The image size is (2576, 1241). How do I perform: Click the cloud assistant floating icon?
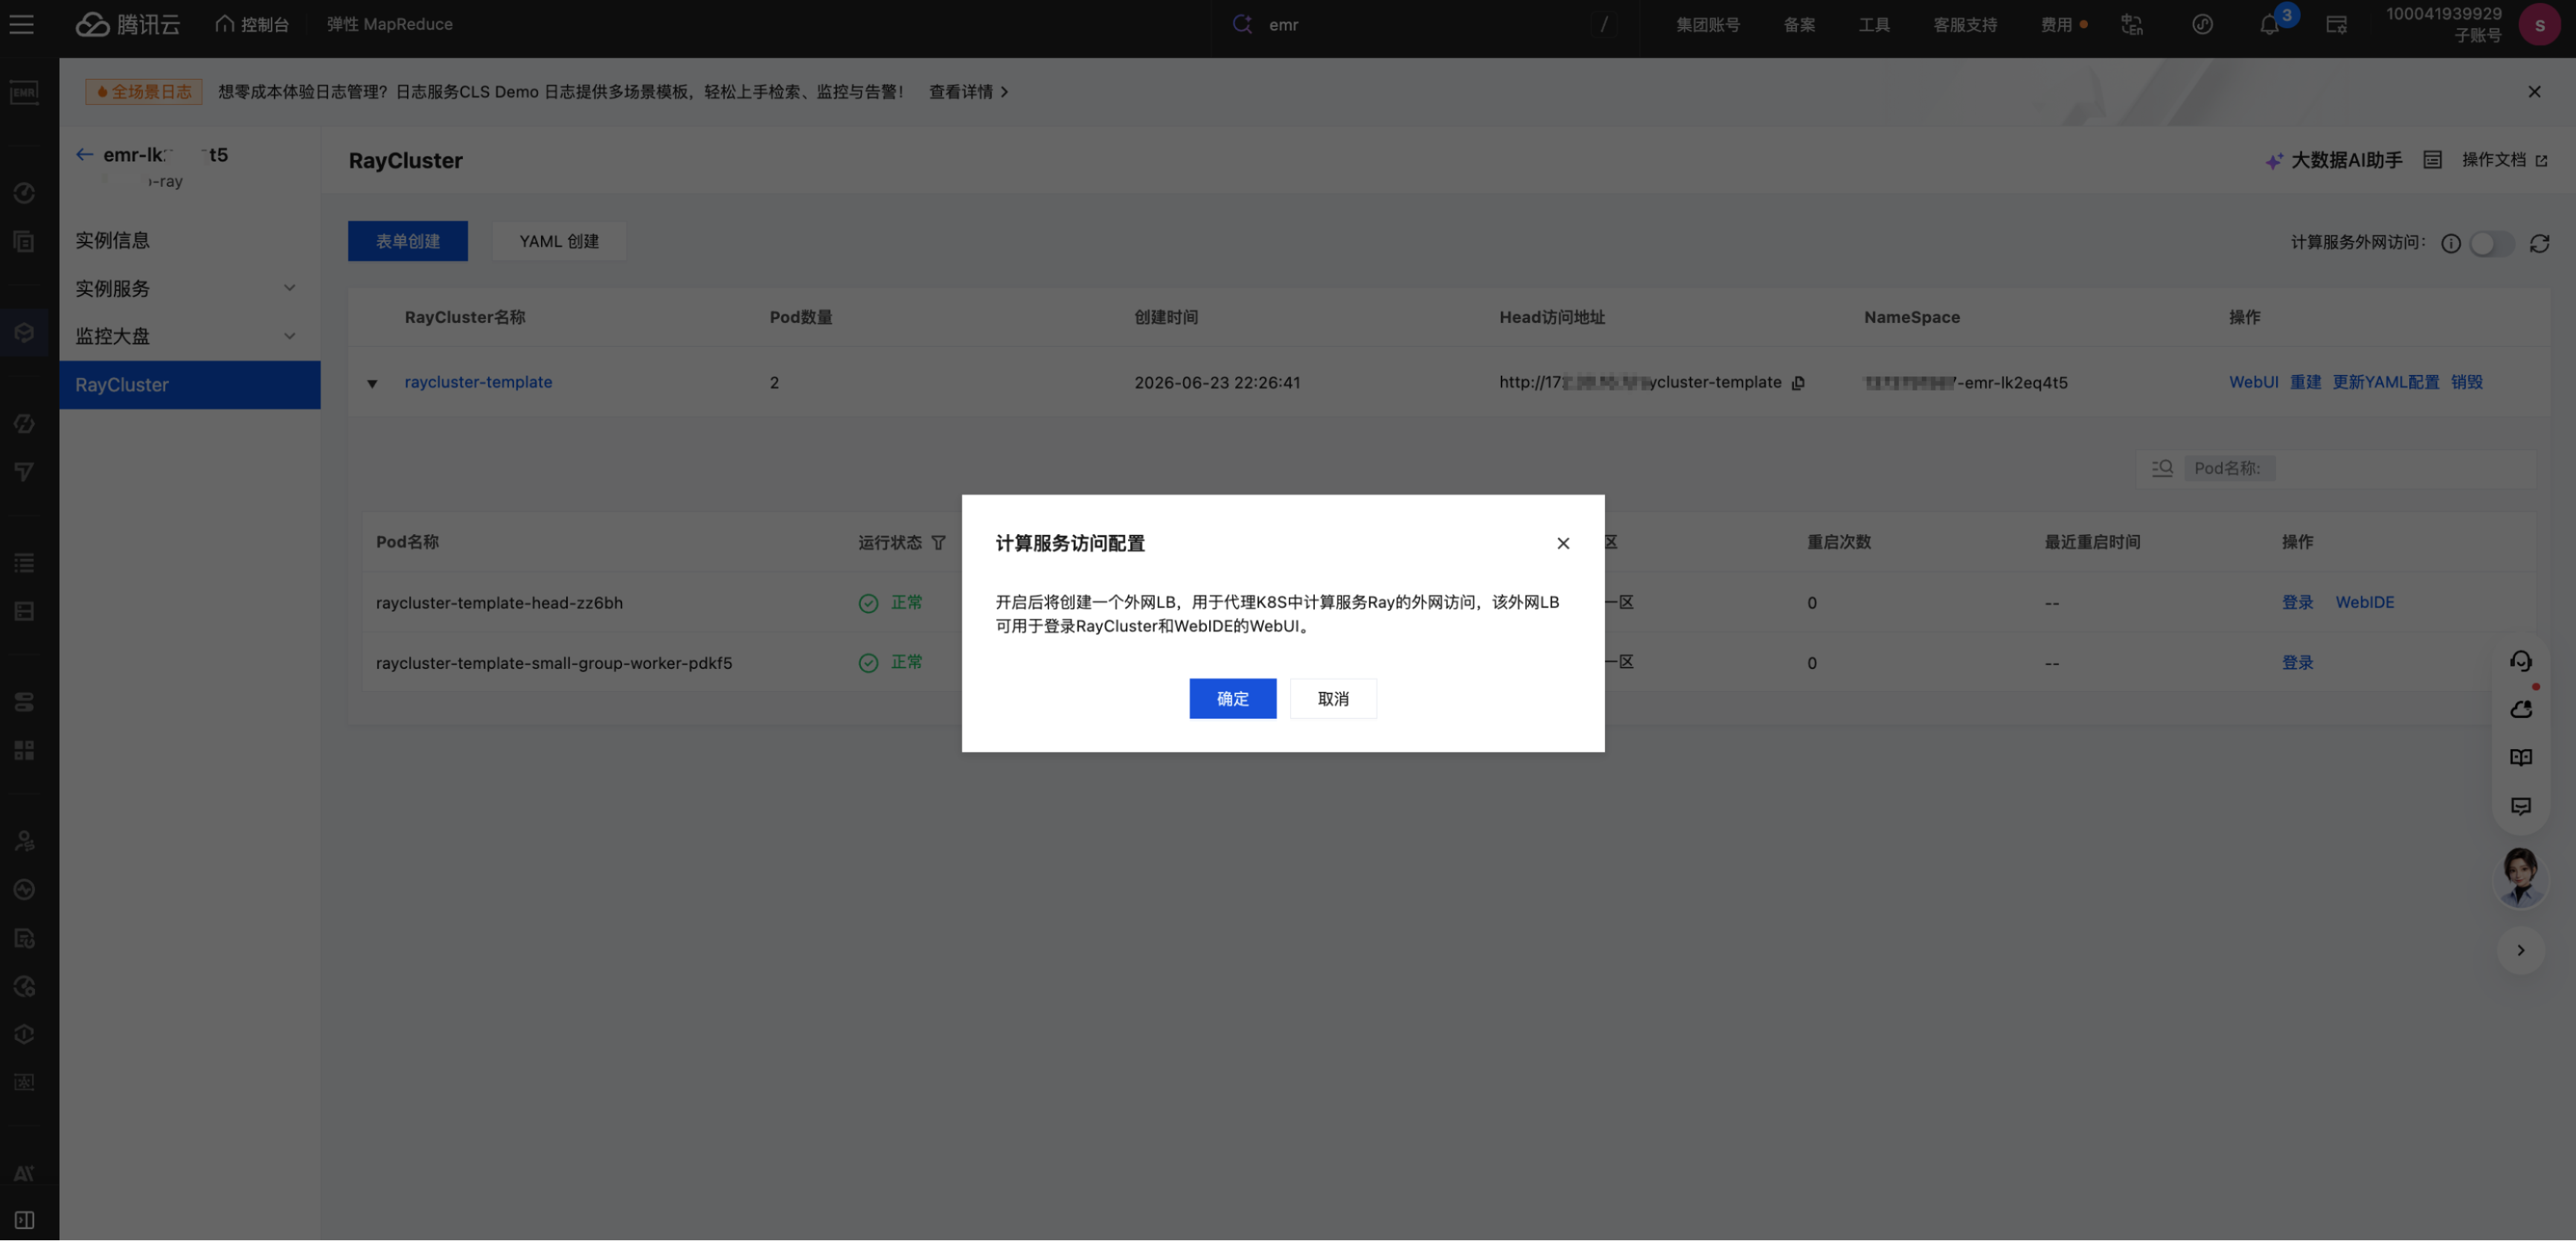[2520, 709]
